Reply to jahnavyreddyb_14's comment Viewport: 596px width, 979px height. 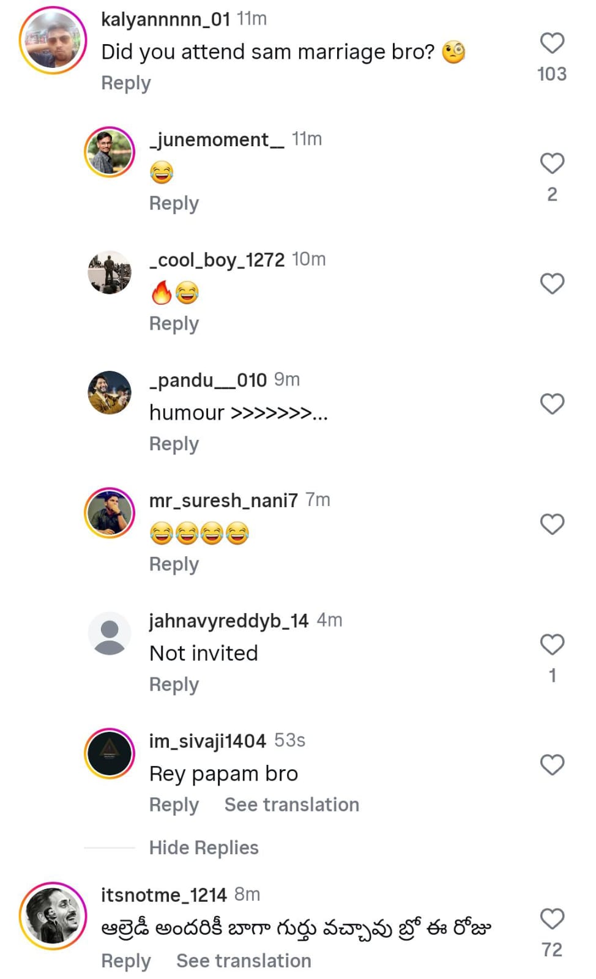(174, 684)
